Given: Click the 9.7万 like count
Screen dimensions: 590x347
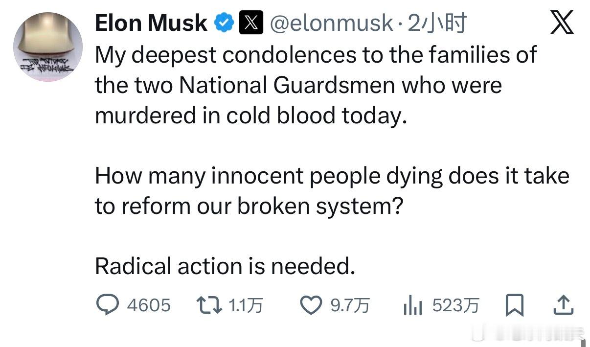Looking at the screenshot, I should (x=349, y=305).
